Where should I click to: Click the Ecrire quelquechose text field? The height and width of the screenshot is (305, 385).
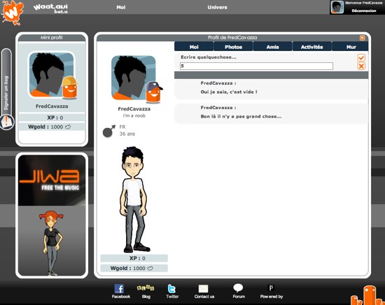[x=256, y=66]
